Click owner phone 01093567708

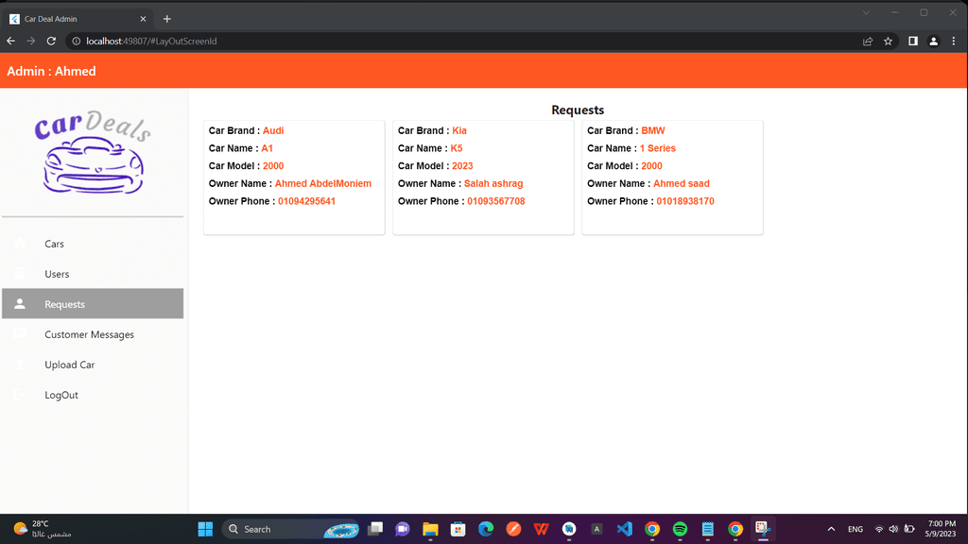(495, 201)
